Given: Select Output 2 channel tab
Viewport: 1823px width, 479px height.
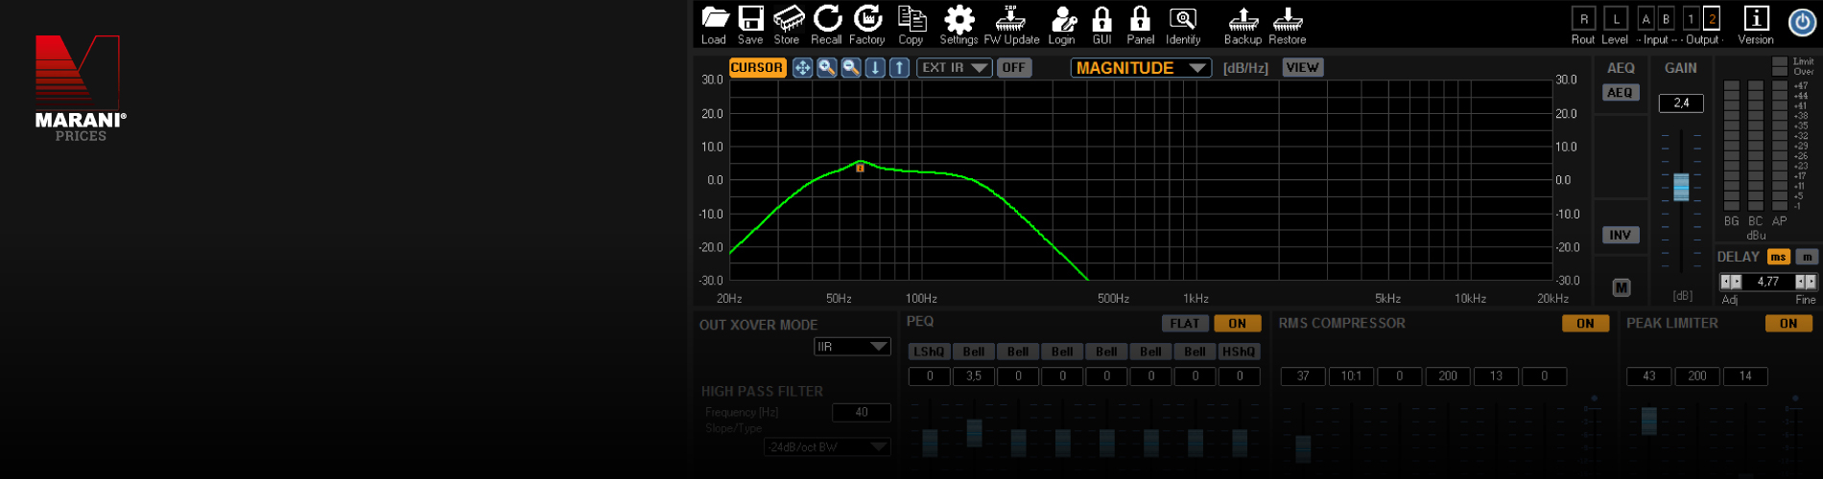Looking at the screenshot, I should click(1712, 19).
